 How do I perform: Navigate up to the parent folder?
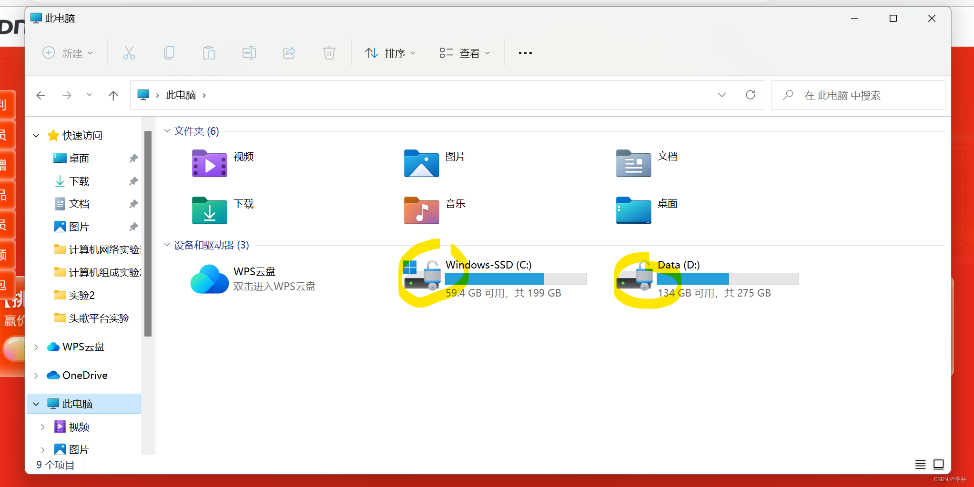pos(113,95)
